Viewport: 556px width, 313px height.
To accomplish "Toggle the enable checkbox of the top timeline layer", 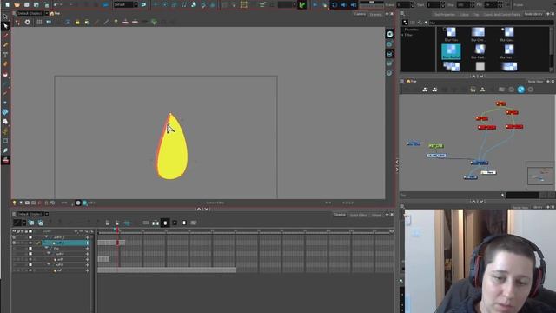I will [30, 237].
